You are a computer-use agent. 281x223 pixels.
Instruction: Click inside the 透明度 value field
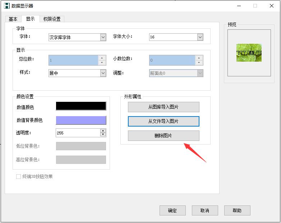coord(77,133)
